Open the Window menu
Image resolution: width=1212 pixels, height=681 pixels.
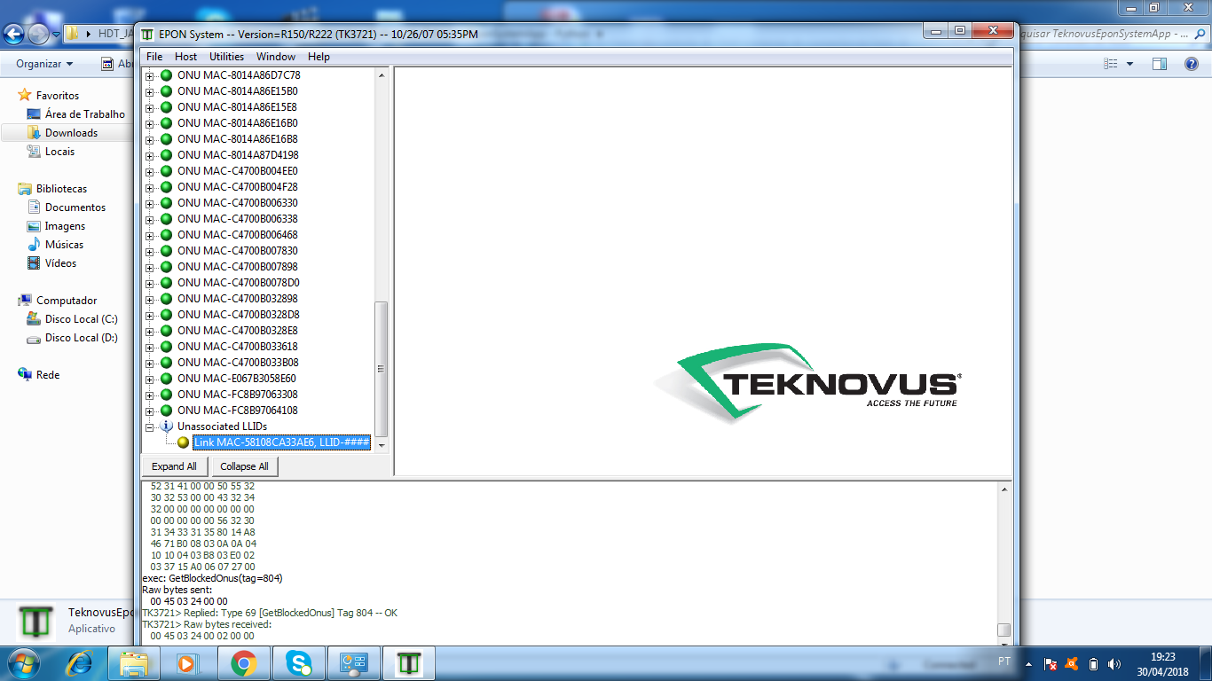[x=276, y=57]
